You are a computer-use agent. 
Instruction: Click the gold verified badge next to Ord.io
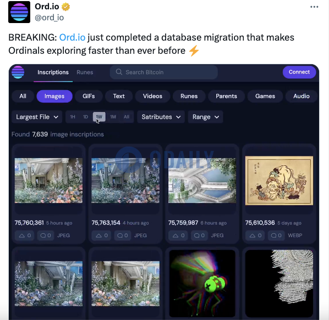point(65,7)
